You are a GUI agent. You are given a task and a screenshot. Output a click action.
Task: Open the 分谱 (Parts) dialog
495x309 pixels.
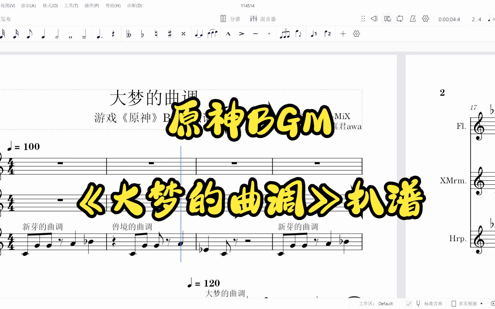tap(230, 19)
